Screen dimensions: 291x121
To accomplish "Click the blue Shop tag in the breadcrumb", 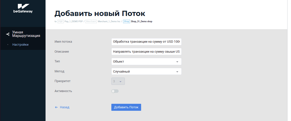I will point(126,21).
